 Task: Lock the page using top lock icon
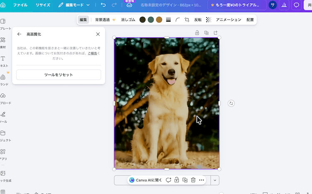point(197,32)
